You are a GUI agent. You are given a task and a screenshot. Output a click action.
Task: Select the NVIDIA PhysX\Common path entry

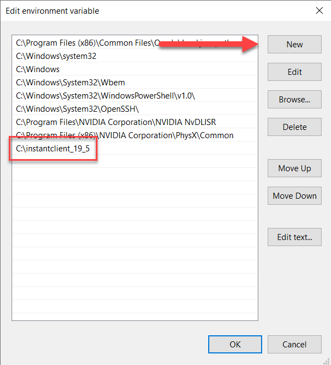124,135
